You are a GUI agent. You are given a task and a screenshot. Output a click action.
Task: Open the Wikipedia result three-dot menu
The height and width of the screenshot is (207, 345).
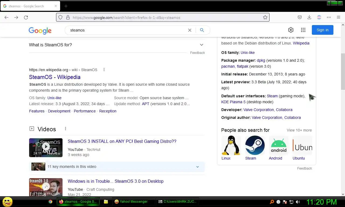click(104, 70)
